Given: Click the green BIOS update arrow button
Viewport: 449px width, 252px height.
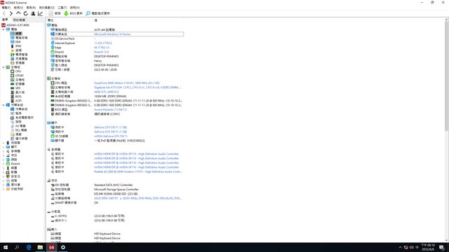Looking at the screenshot, I should (73, 13).
